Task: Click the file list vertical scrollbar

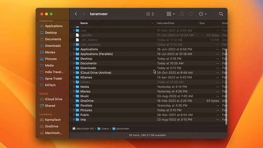Action: coord(226,87)
